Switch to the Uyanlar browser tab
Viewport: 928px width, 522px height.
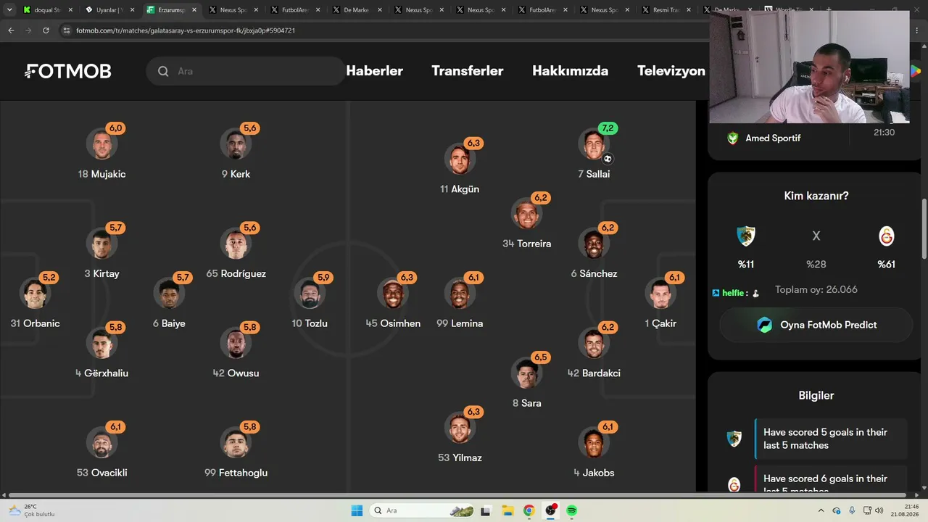point(109,10)
